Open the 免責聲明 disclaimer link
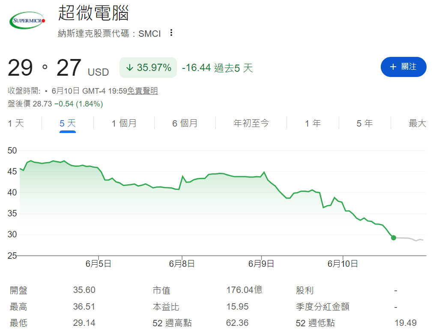The image size is (433, 331). [143, 91]
